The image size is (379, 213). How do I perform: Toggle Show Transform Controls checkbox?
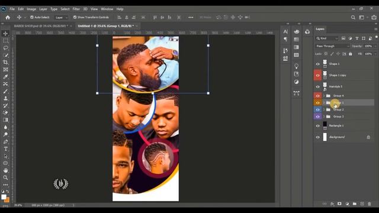click(75, 17)
